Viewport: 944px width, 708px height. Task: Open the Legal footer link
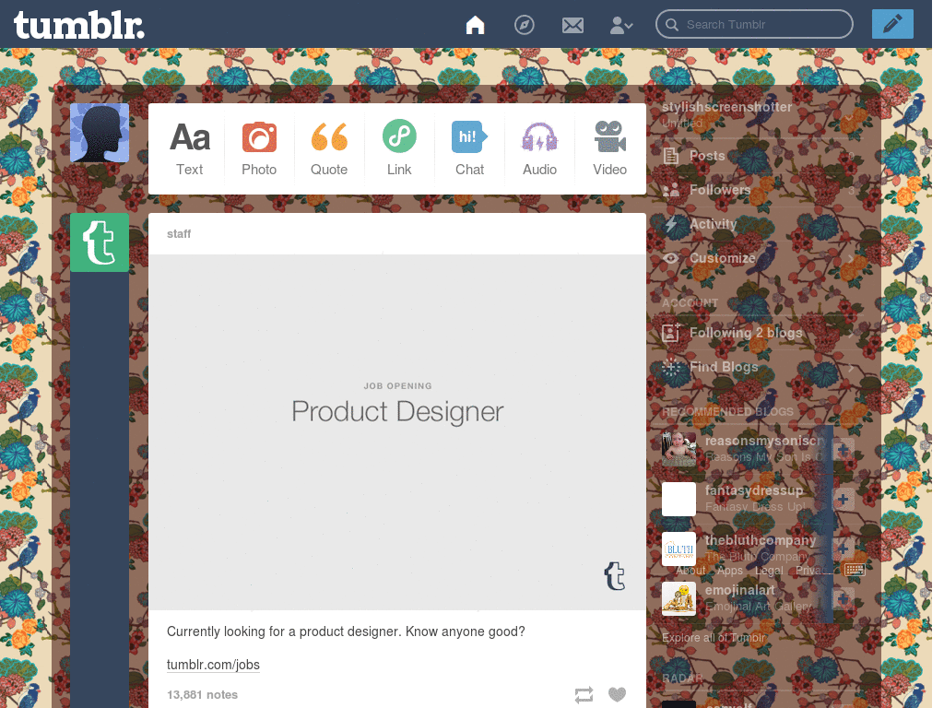click(769, 571)
